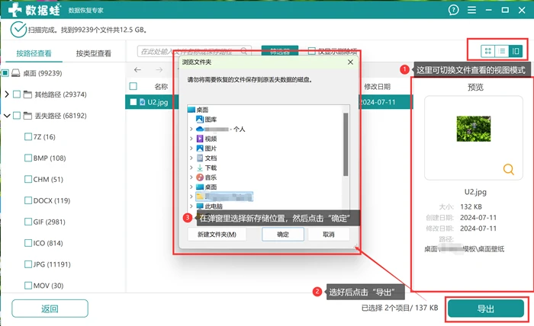Check the JPG (11191) checkbox

click(x=28, y=264)
